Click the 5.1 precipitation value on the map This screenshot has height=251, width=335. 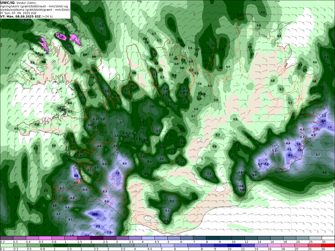[x=274, y=150]
